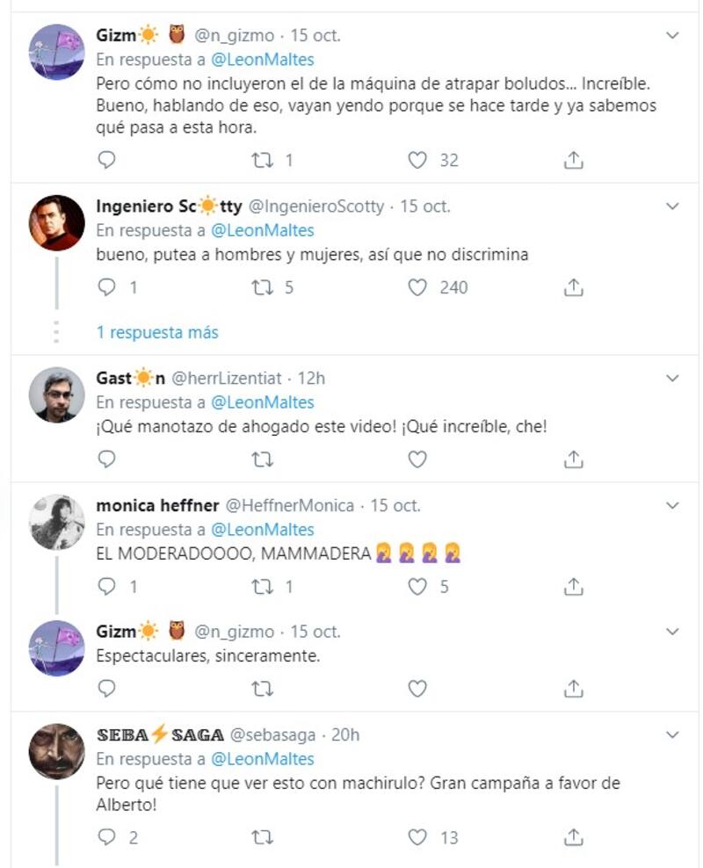Share SEBA SAGA's tweet

click(x=573, y=837)
